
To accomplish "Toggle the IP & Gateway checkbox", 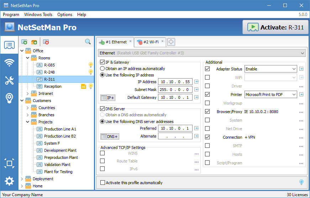I will click(102, 62).
